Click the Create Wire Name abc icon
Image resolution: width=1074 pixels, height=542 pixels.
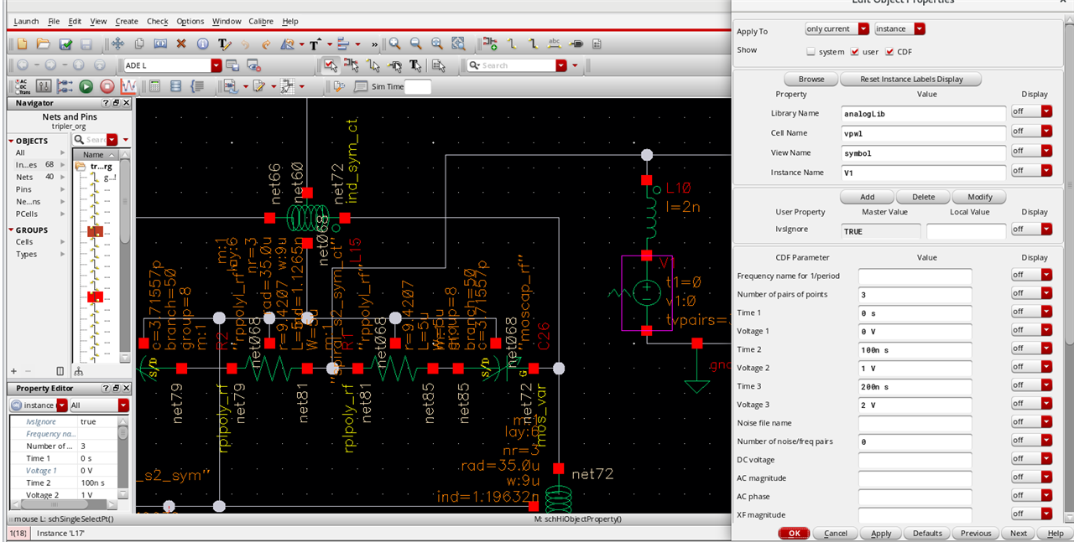pos(554,44)
